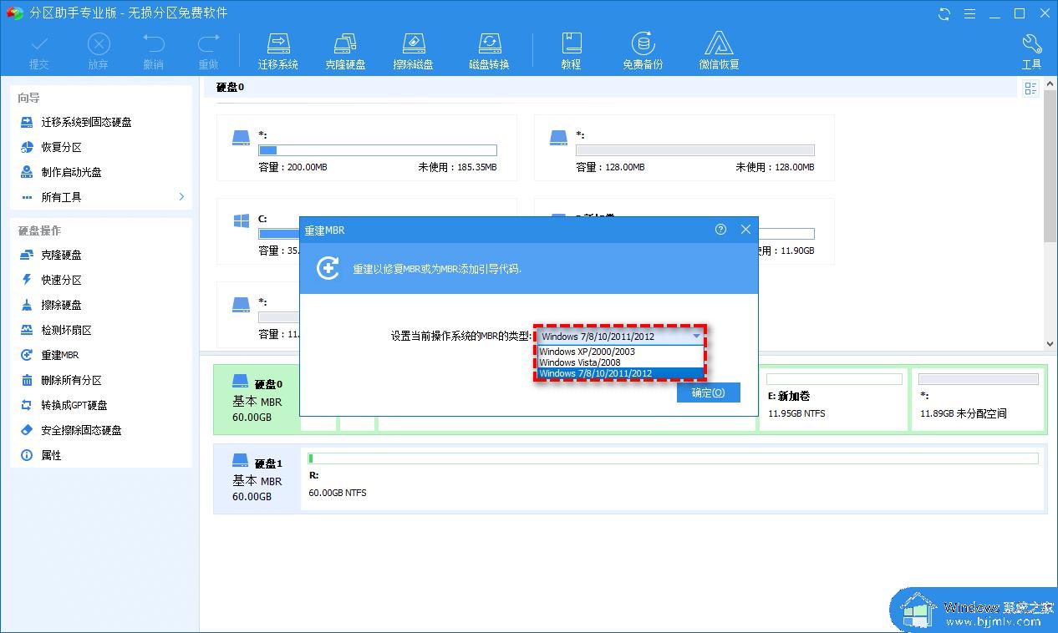The image size is (1058, 633).
Task: Select the 128.00MB partition card
Action: [684, 148]
